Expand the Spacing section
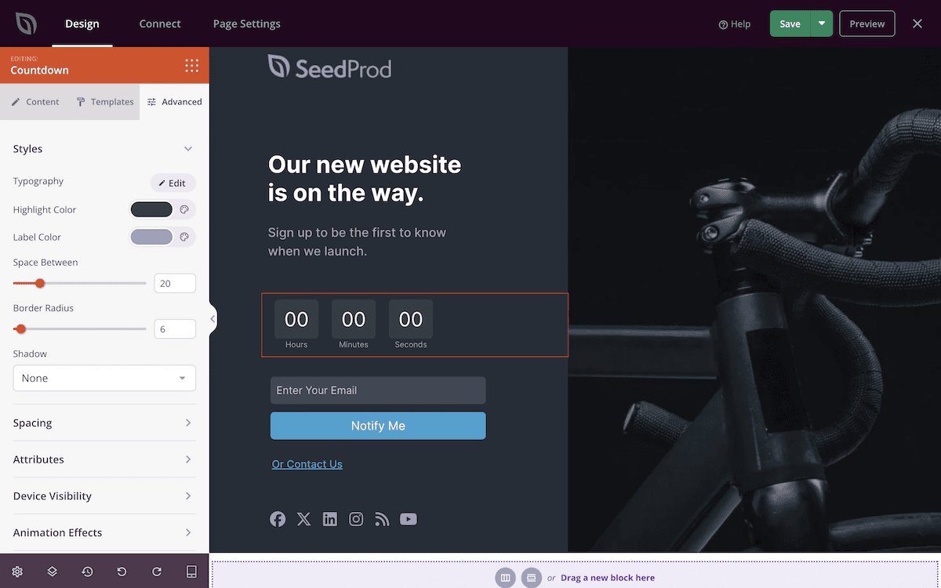This screenshot has width=941, height=588. [x=104, y=423]
